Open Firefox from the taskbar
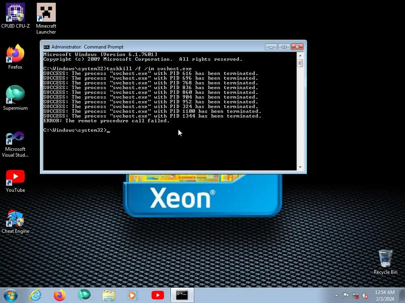 [60, 295]
